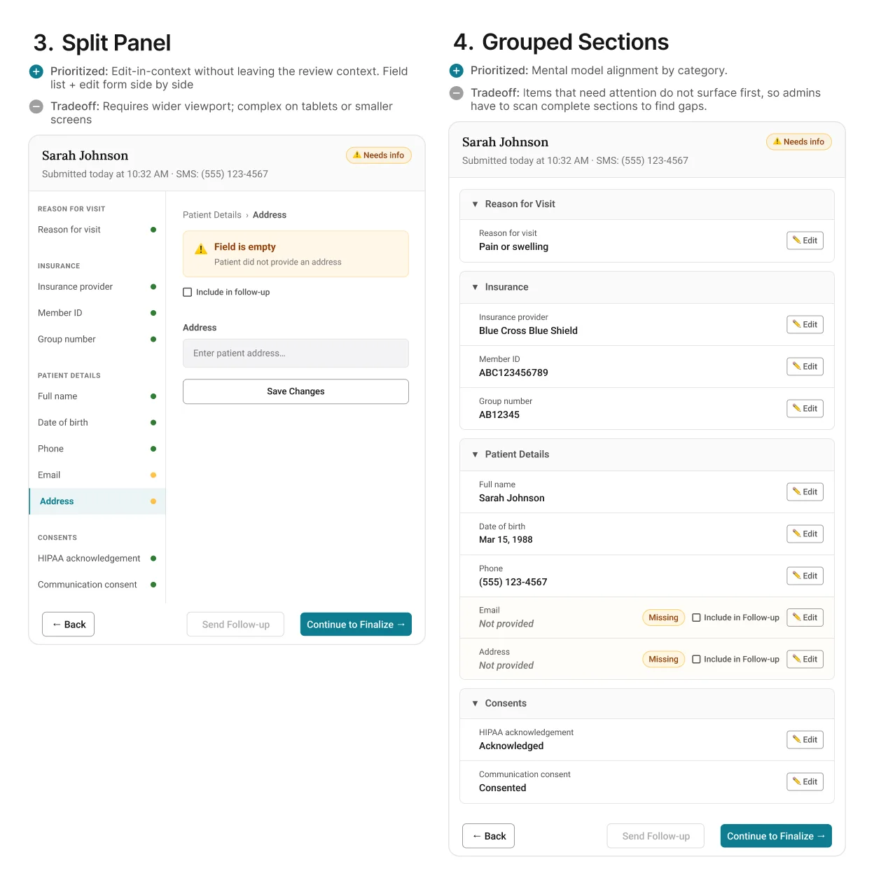Enable Include in Follow-up for Email row

pyautogui.click(x=696, y=618)
